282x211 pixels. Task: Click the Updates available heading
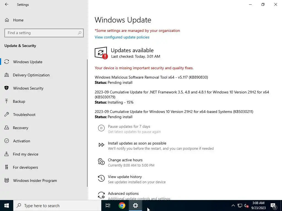[x=132, y=50]
